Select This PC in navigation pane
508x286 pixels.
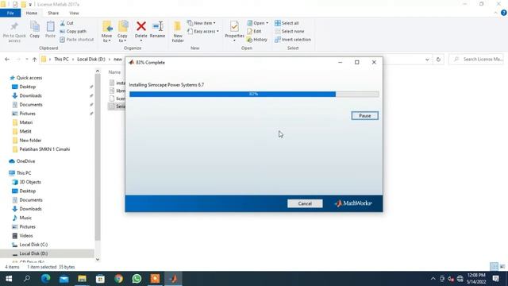click(24, 173)
